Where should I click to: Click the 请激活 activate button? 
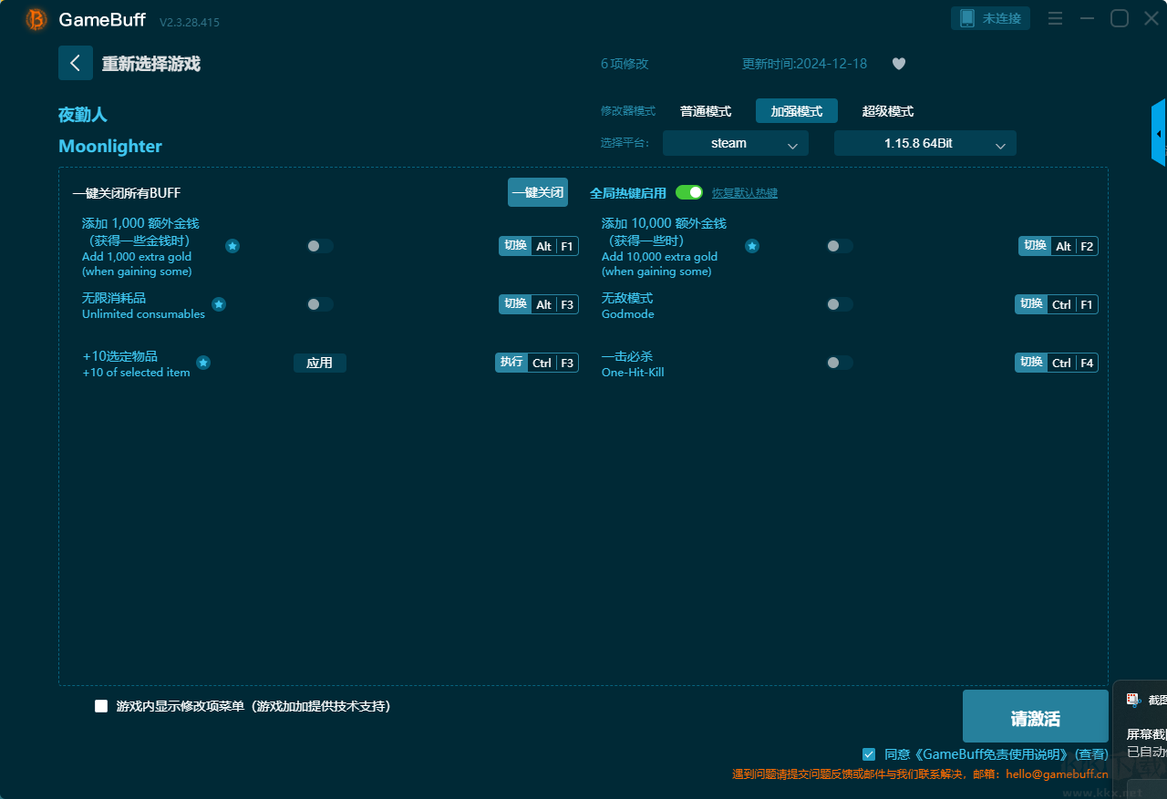tap(1036, 718)
